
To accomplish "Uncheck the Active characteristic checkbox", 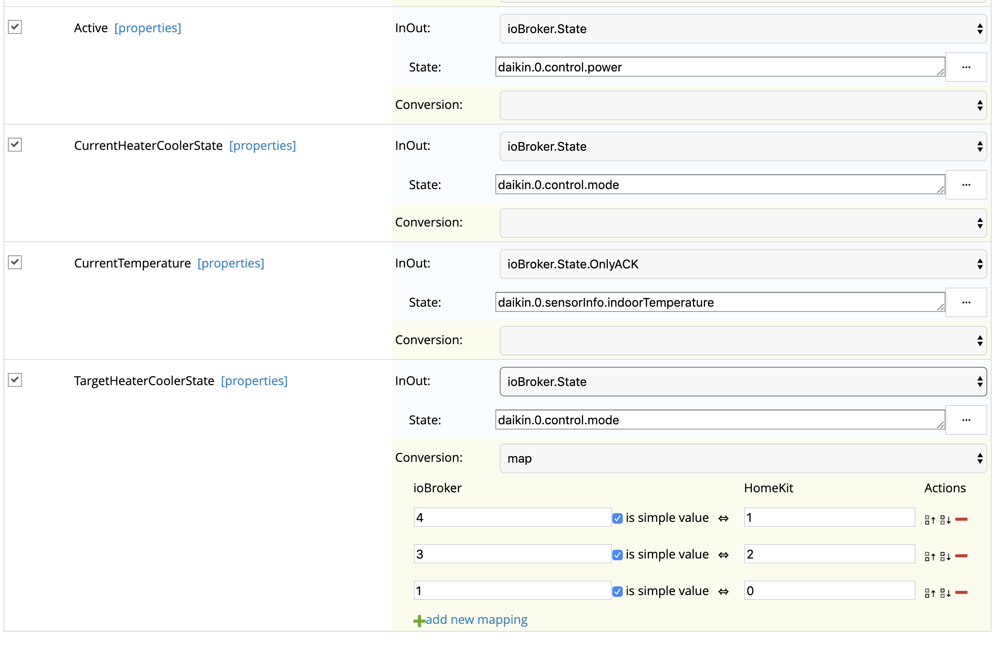I will point(15,27).
